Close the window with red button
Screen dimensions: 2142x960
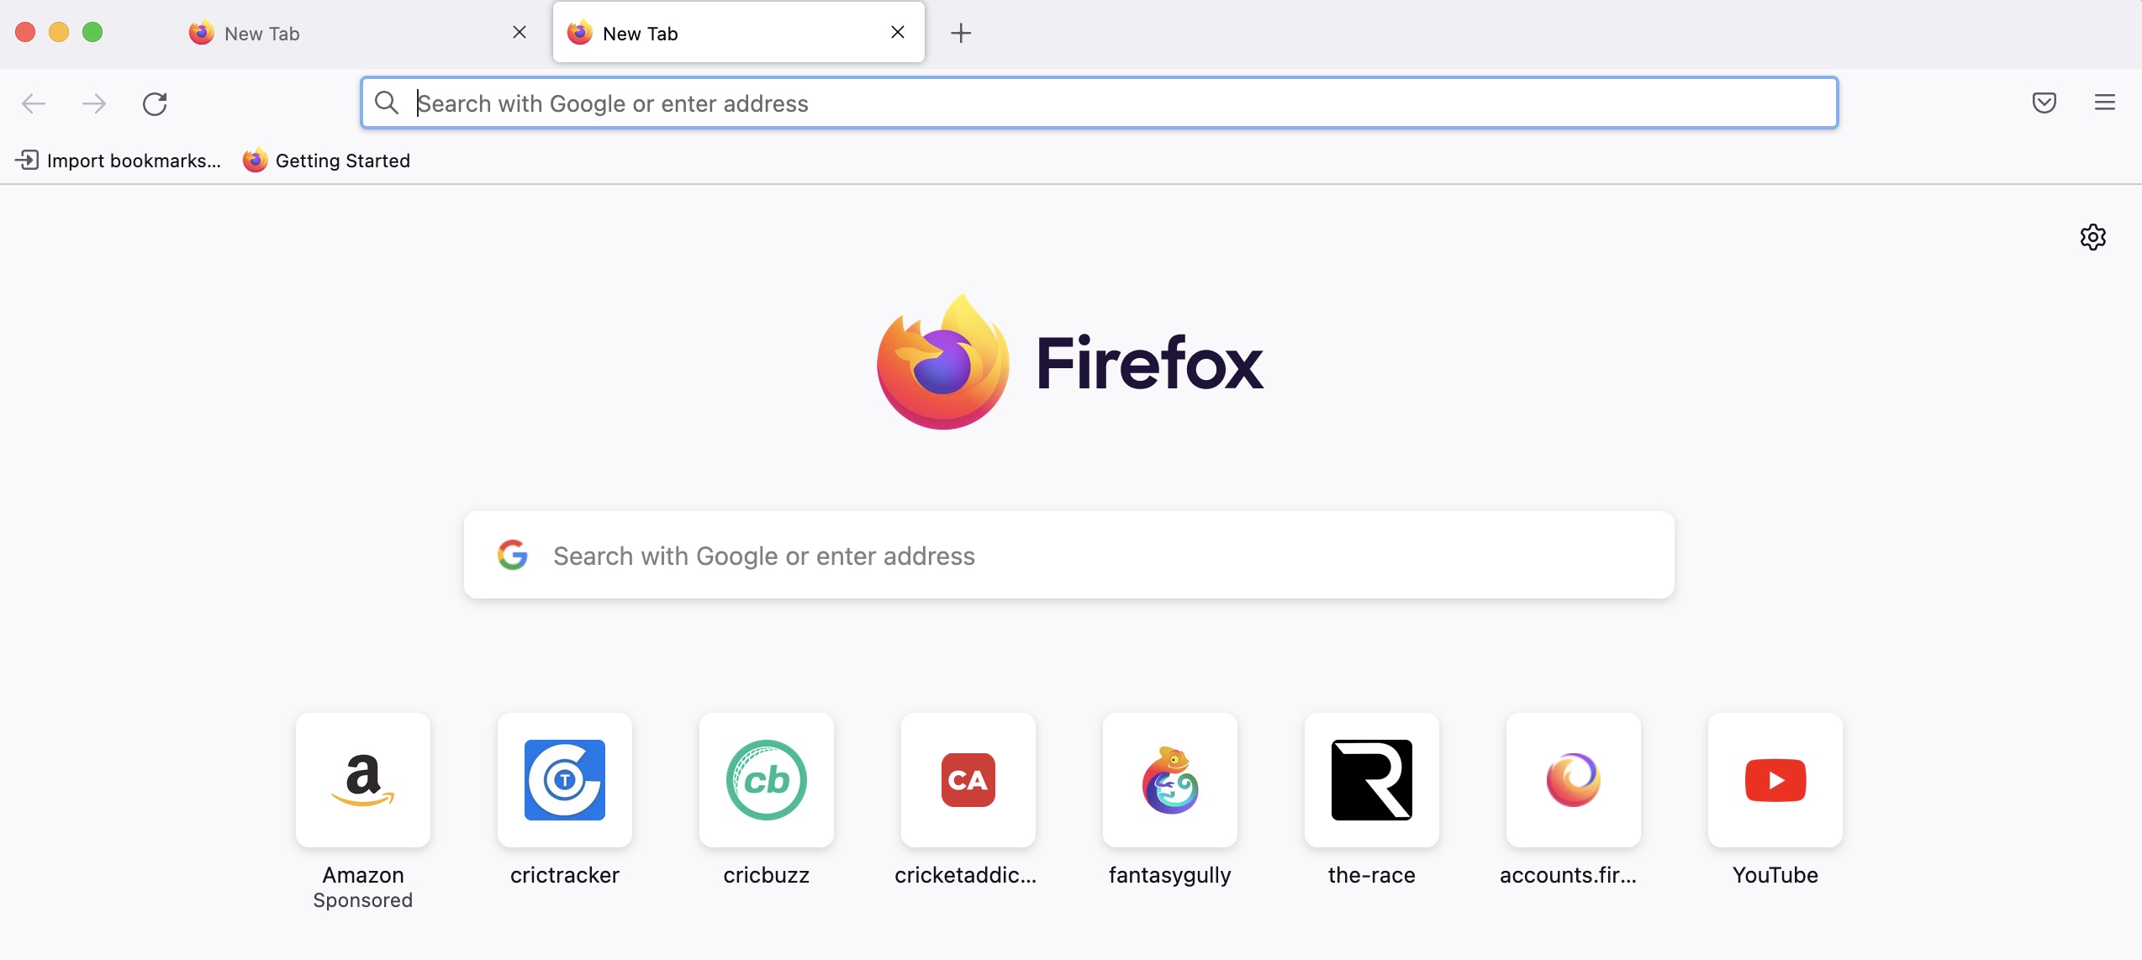point(25,32)
